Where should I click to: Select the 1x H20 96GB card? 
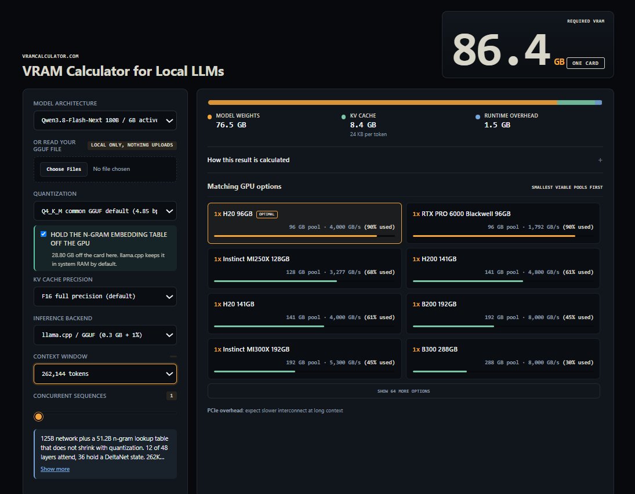coord(304,224)
